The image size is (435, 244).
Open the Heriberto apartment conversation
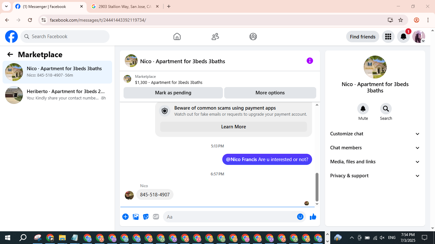click(x=57, y=95)
